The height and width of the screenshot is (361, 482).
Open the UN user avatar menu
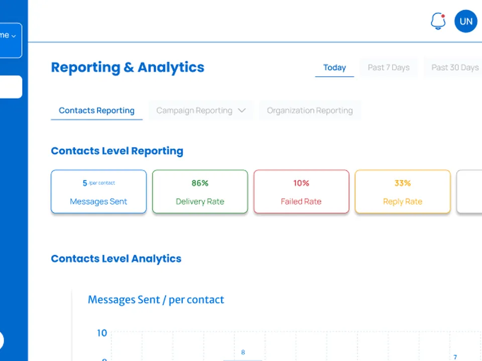click(x=466, y=21)
